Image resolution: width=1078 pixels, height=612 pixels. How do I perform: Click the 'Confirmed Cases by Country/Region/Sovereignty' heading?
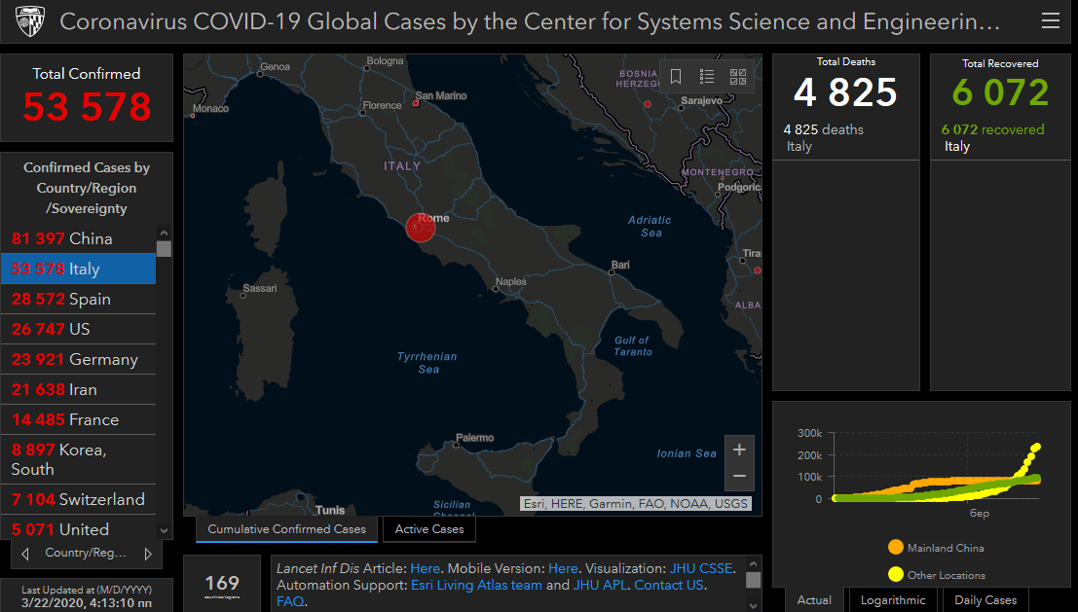click(87, 188)
